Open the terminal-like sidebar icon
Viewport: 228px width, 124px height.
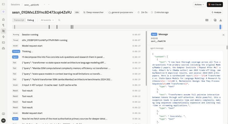(3, 43)
